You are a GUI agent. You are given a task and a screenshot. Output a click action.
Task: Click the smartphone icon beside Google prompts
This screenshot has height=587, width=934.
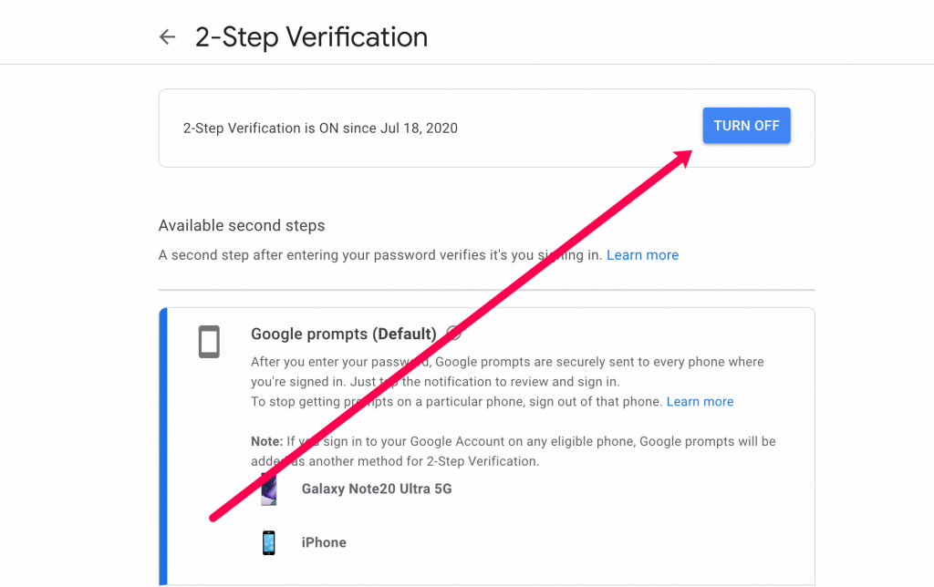[210, 342]
